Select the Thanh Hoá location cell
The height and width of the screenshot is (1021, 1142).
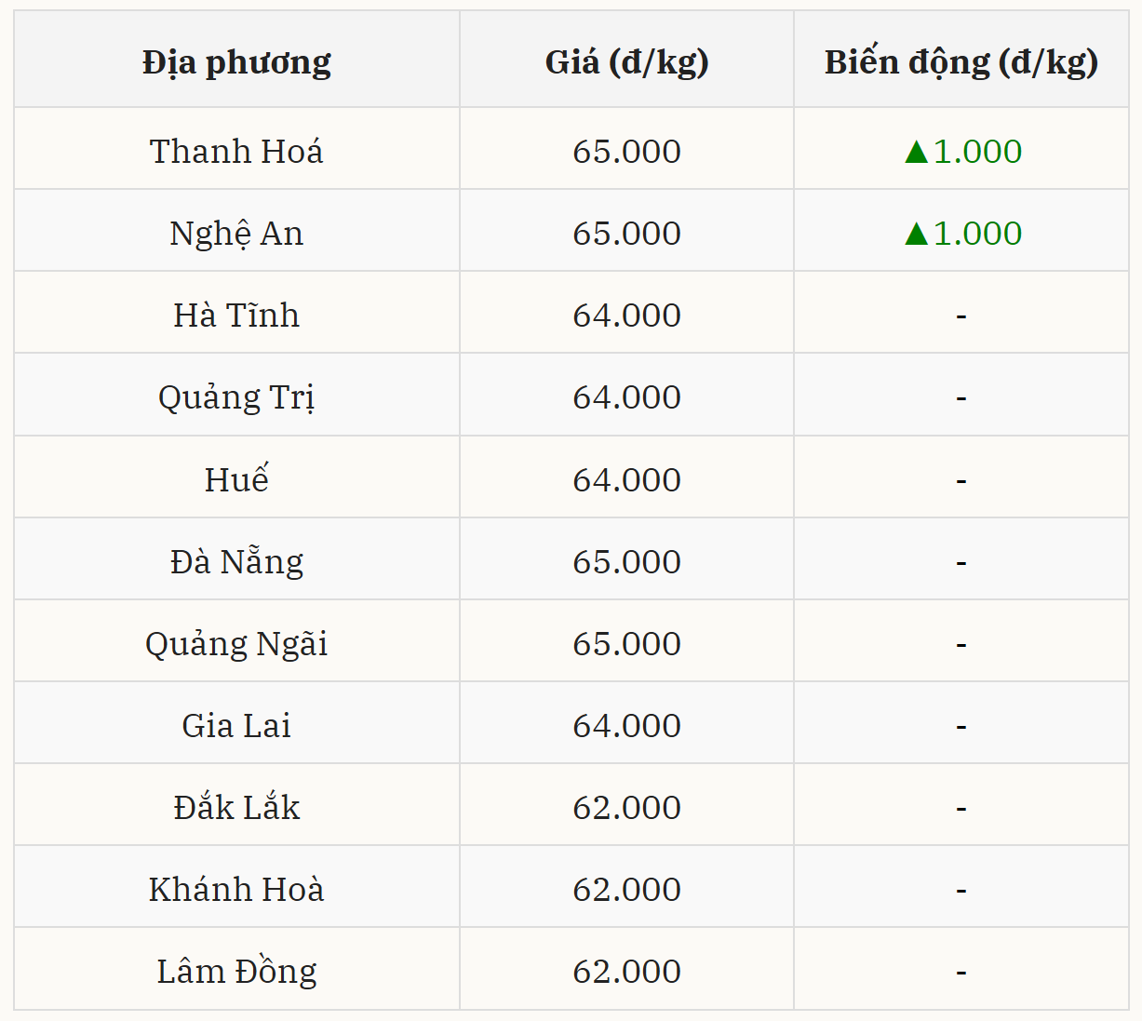tap(236, 152)
